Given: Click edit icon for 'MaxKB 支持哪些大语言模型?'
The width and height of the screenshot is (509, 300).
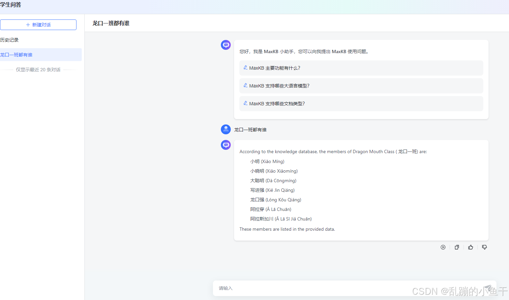Looking at the screenshot, I should [246, 85].
